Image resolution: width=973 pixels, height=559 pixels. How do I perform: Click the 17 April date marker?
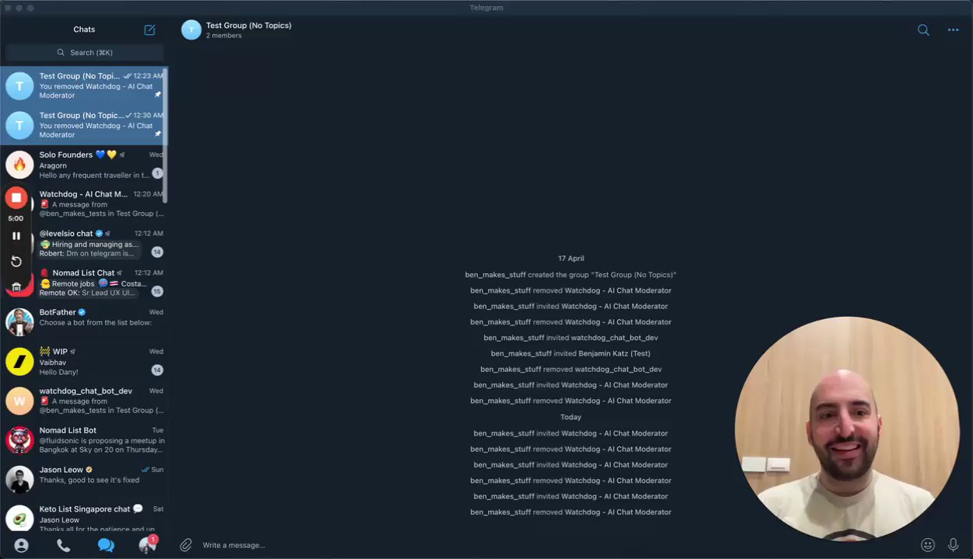click(570, 259)
